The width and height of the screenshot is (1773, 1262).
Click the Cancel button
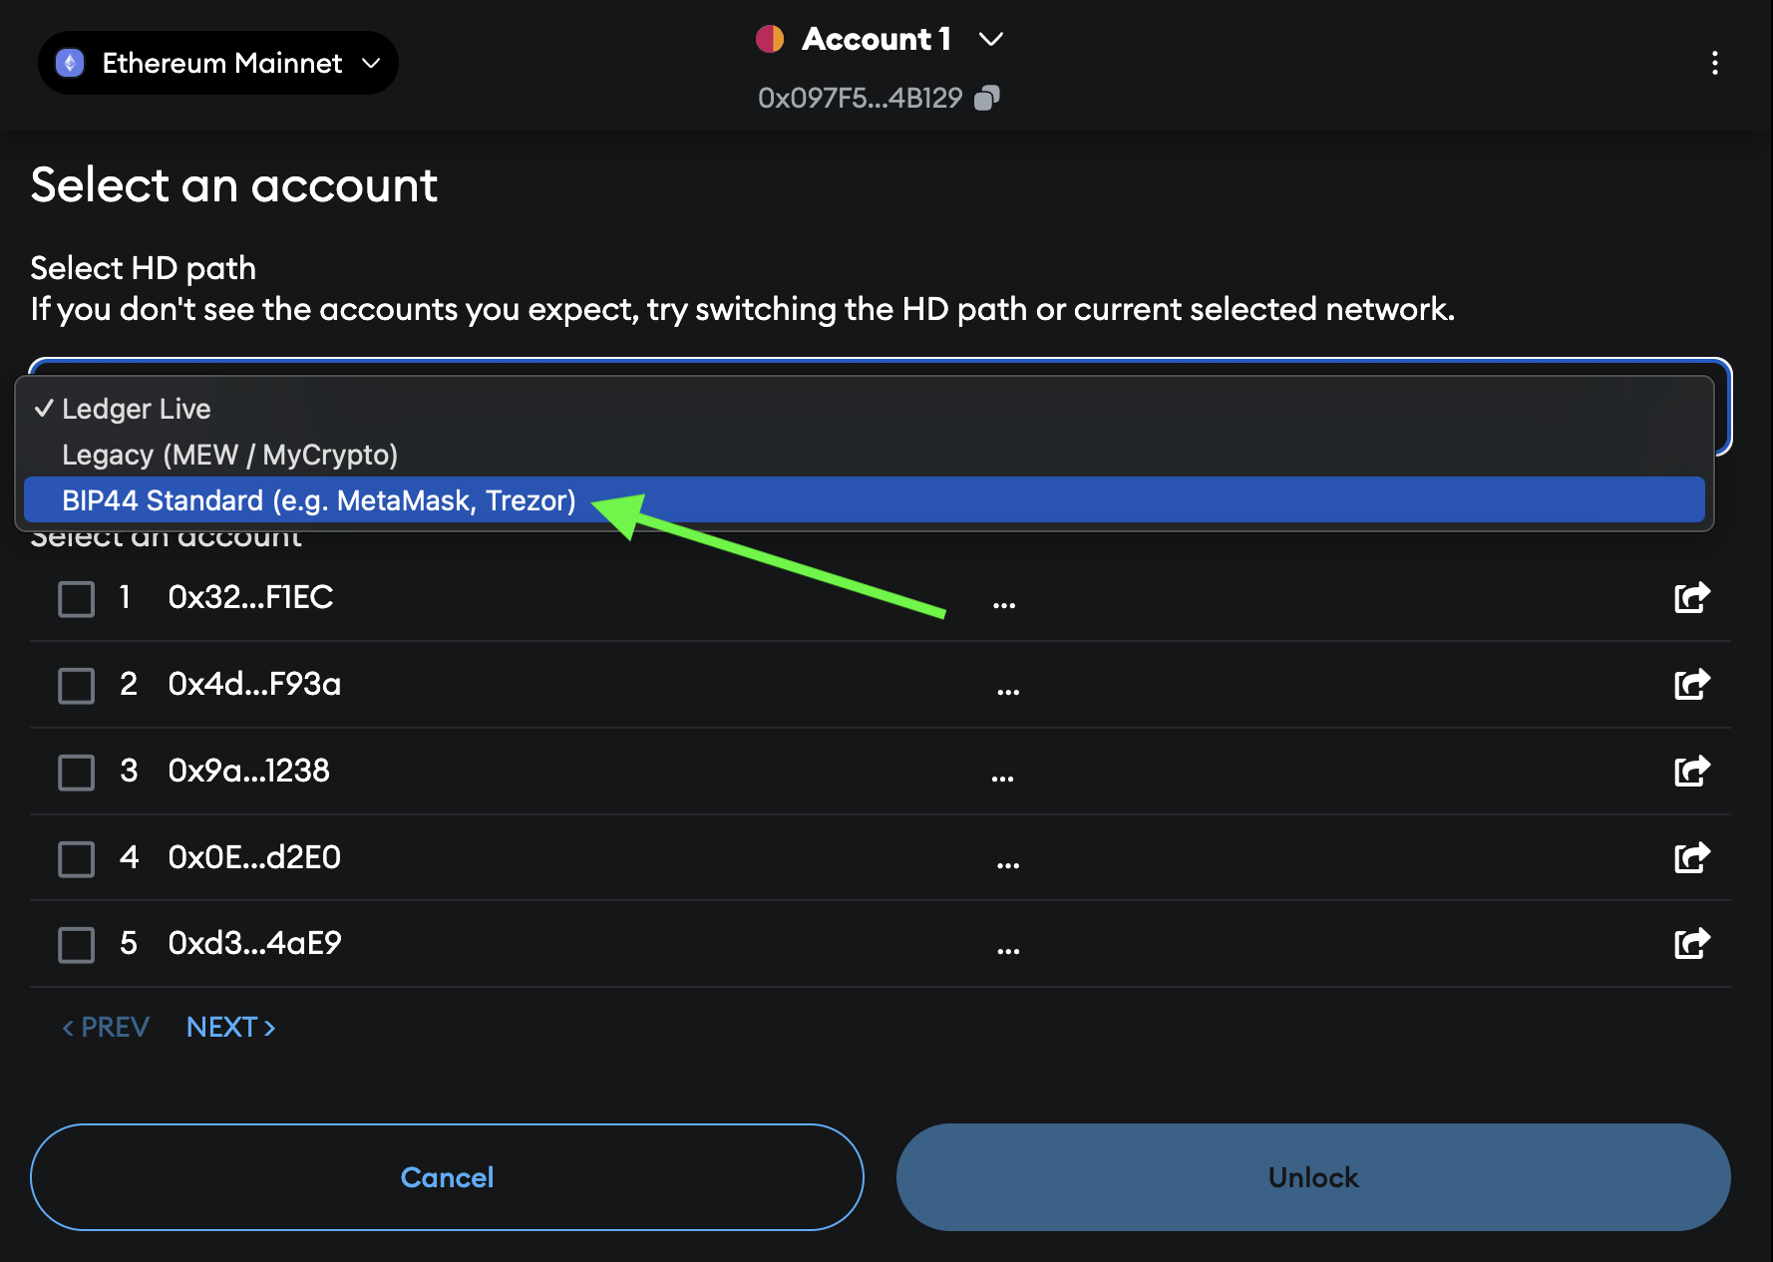(x=447, y=1177)
